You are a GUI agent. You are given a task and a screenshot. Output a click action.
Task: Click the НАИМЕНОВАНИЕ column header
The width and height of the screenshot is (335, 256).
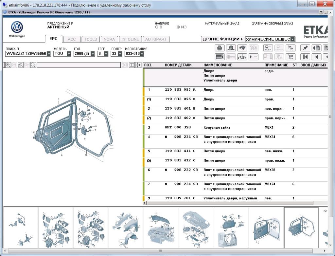(218, 65)
